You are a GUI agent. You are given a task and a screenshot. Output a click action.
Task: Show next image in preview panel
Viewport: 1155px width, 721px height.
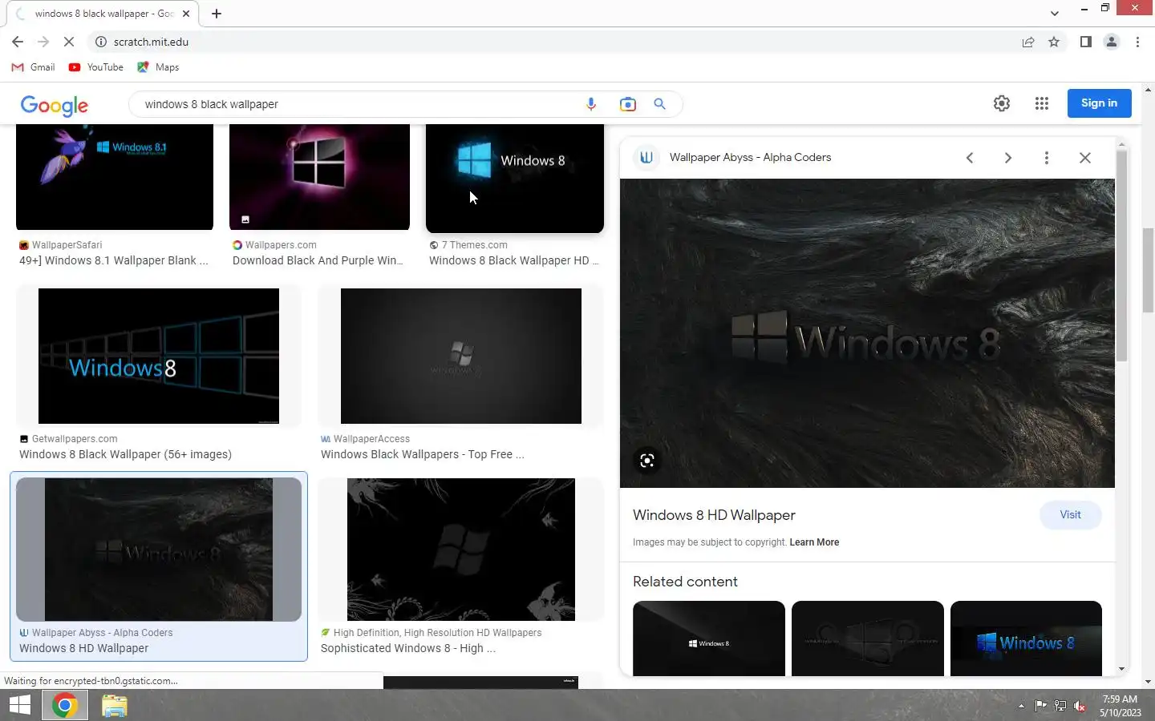coord(1008,158)
